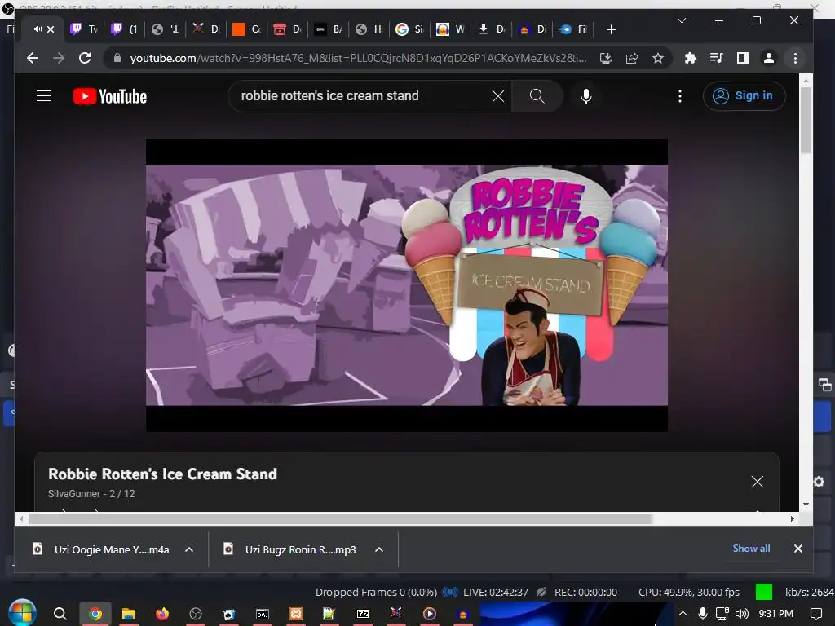This screenshot has height=626, width=835.
Task: Open the Windows Start menu
Action: point(22,613)
